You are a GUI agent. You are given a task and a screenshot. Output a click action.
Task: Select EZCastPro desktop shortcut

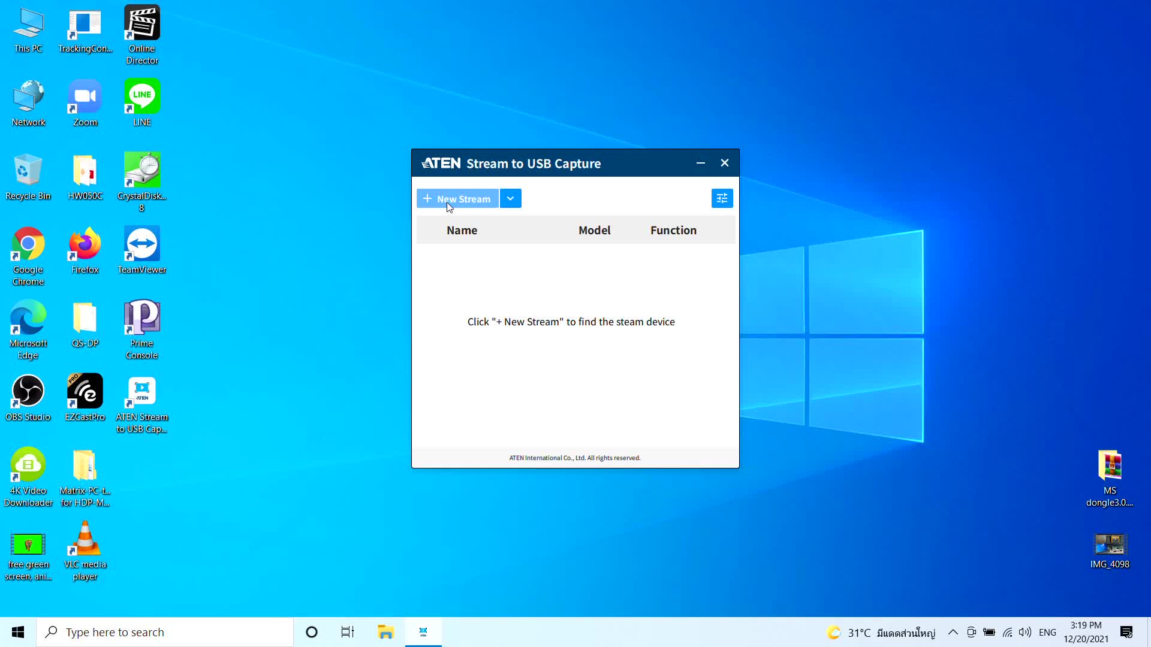point(85,398)
